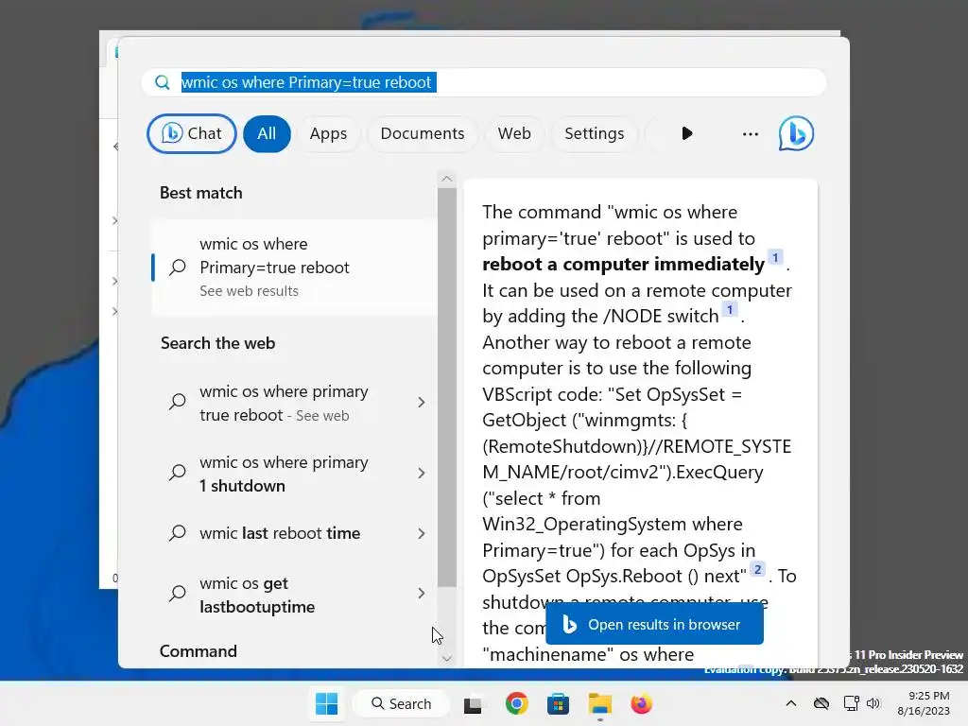Switch to the Documents filter tab
The image size is (968, 726).
pyautogui.click(x=423, y=133)
